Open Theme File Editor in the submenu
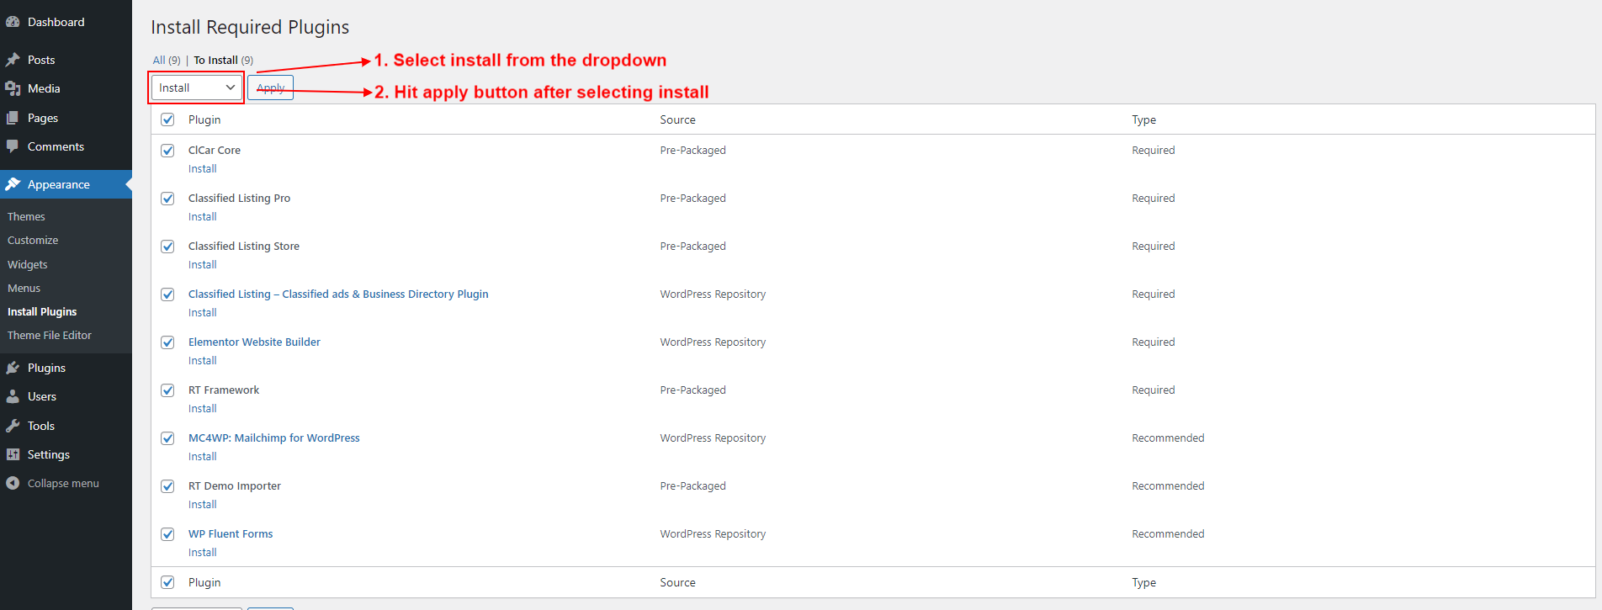Screen dimensions: 1602x610 [50, 335]
